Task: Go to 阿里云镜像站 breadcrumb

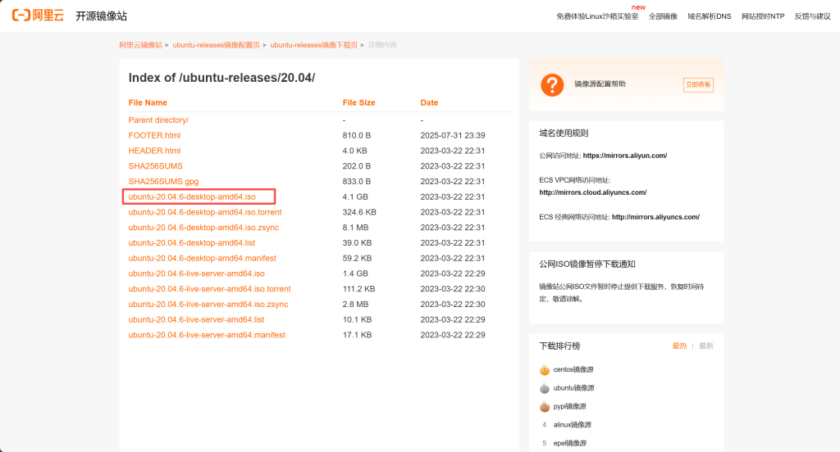Action: pos(140,45)
